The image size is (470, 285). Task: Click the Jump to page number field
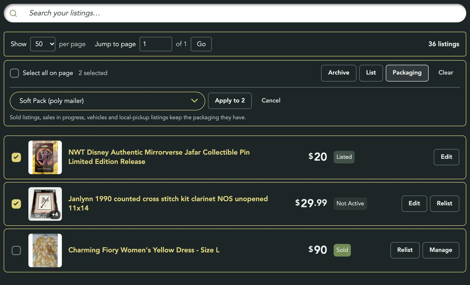156,44
